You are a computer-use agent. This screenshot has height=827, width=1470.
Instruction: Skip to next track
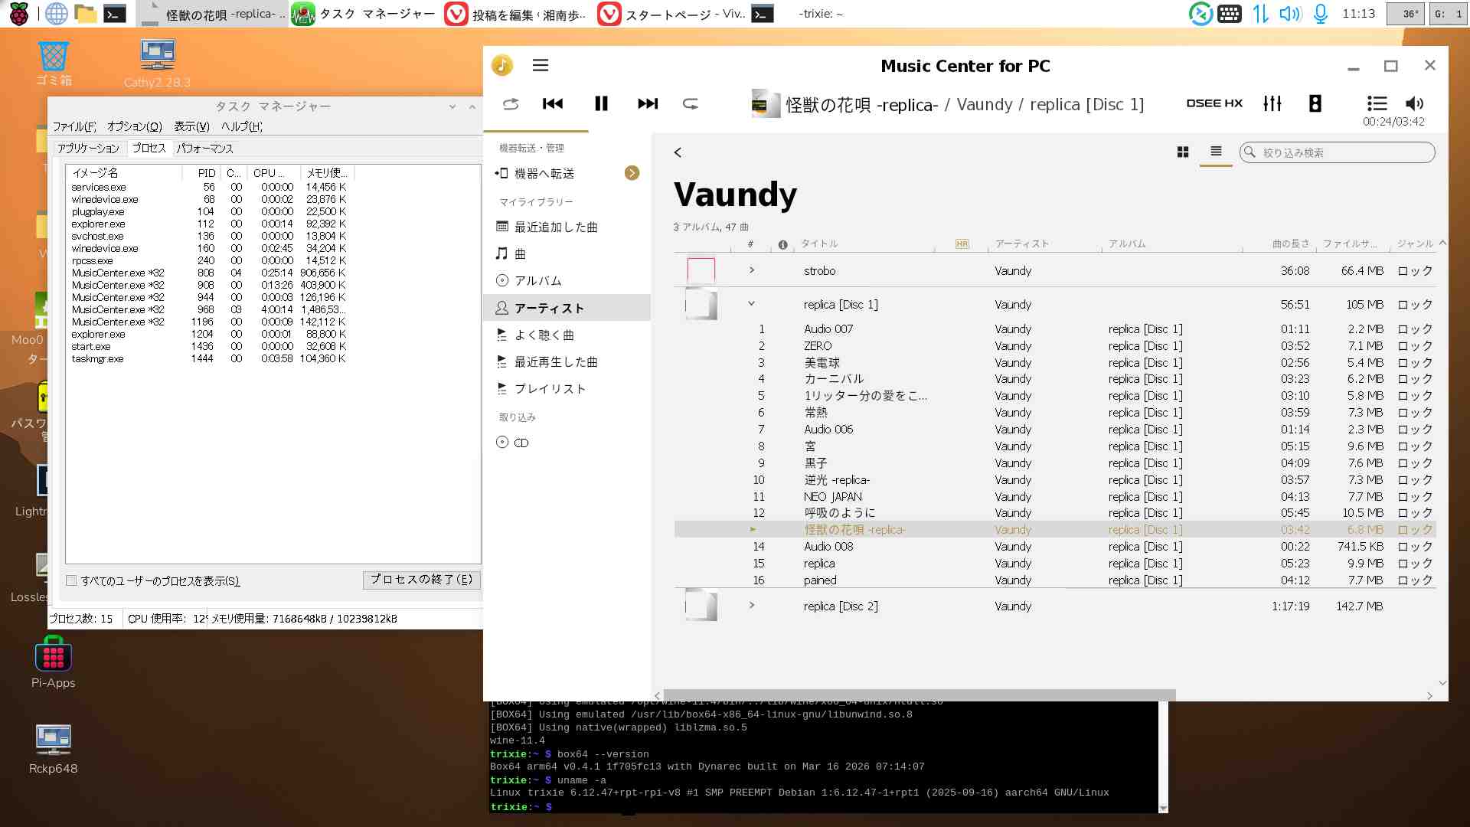click(648, 103)
